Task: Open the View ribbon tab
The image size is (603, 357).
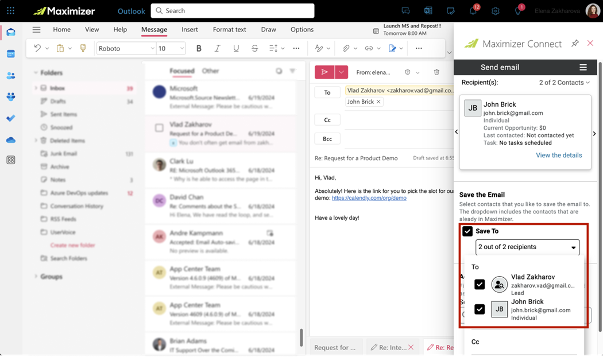Action: (92, 30)
